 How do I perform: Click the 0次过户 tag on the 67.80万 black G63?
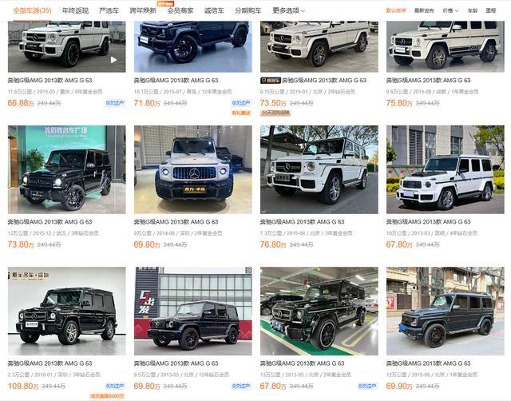pyautogui.click(x=367, y=386)
